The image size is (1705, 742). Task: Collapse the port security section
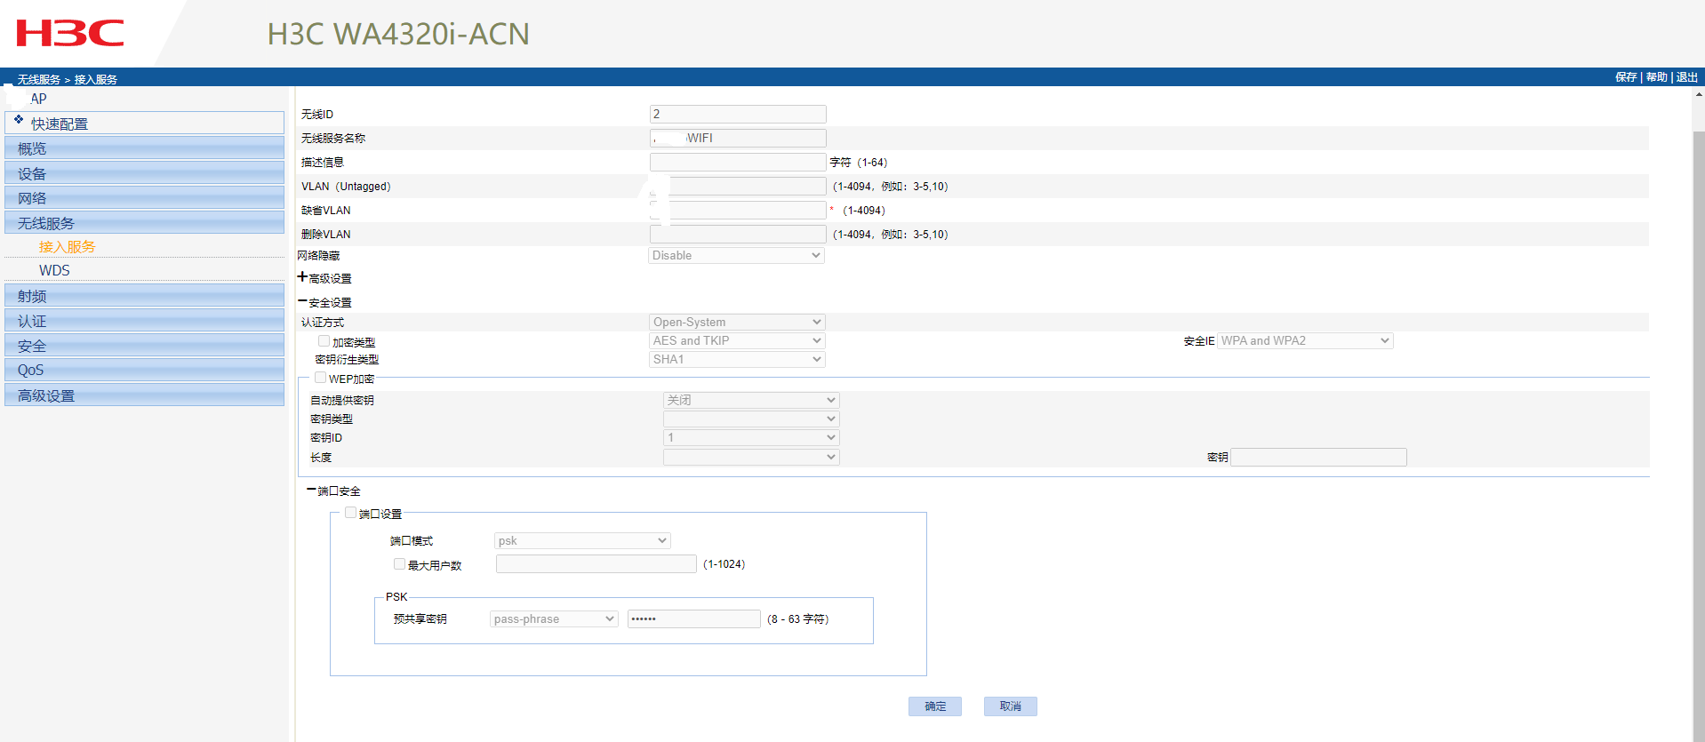coord(311,490)
